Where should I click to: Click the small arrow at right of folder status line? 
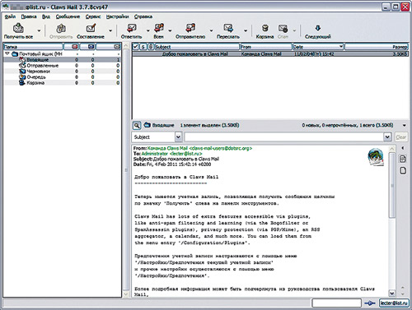coord(405,126)
